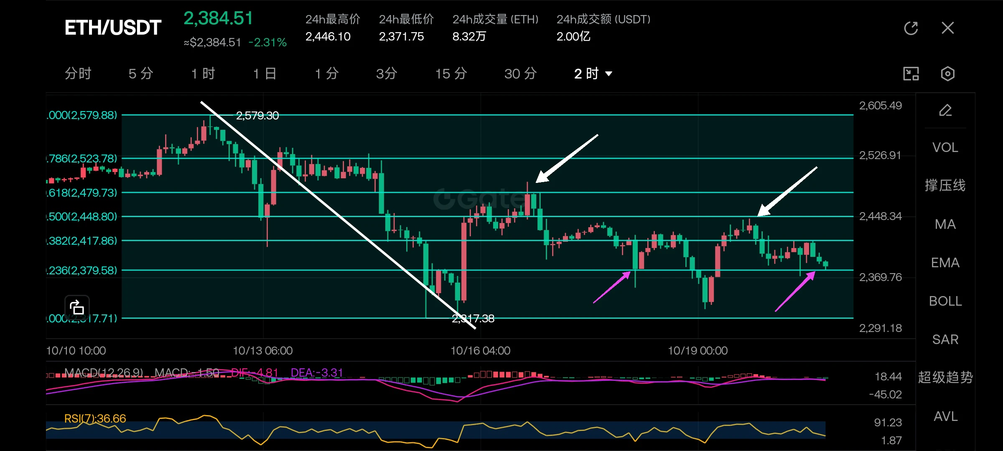
Task: Select the 1 时 interval
Action: tap(203, 73)
